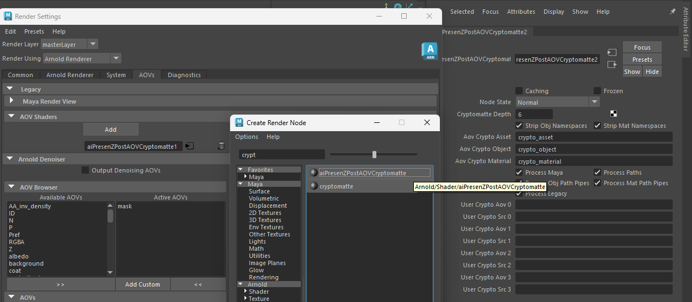Open the Node State dropdown
The image size is (692, 302).
(557, 102)
